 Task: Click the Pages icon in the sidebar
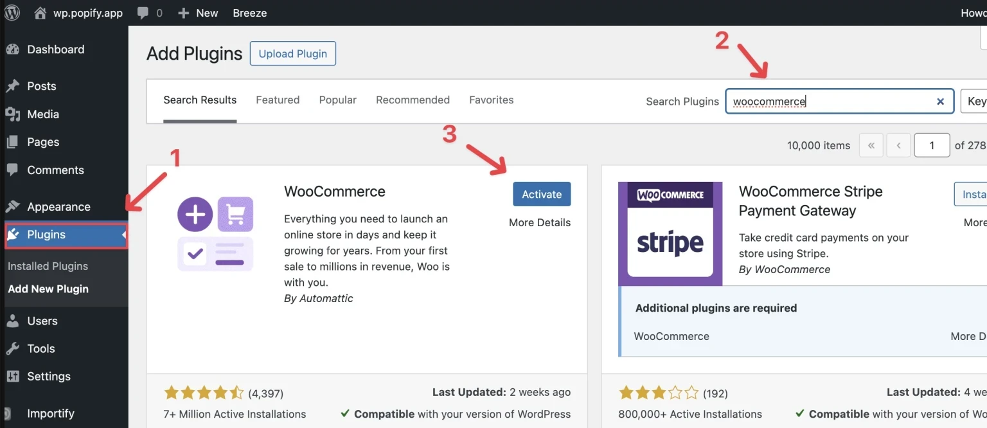[12, 142]
